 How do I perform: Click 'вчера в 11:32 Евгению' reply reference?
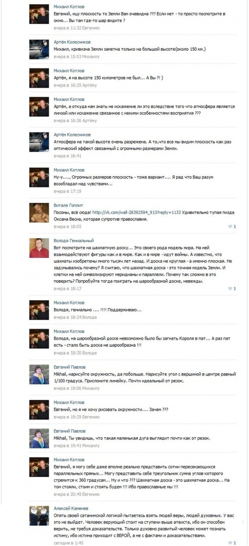pos(76,28)
